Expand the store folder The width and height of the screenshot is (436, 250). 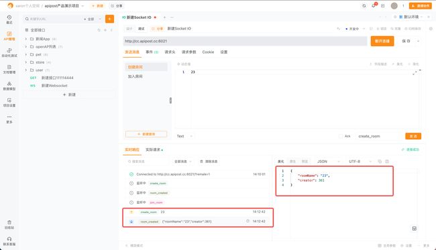click(x=26, y=62)
